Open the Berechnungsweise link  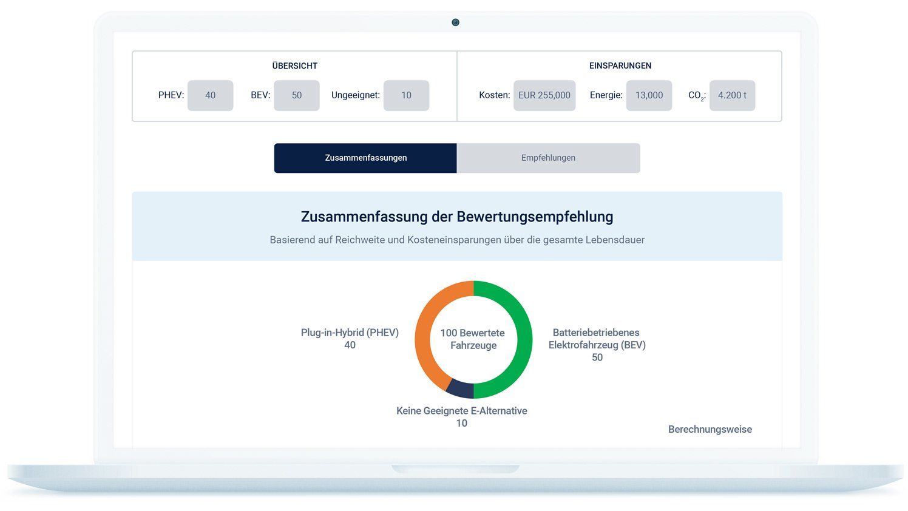(x=710, y=429)
